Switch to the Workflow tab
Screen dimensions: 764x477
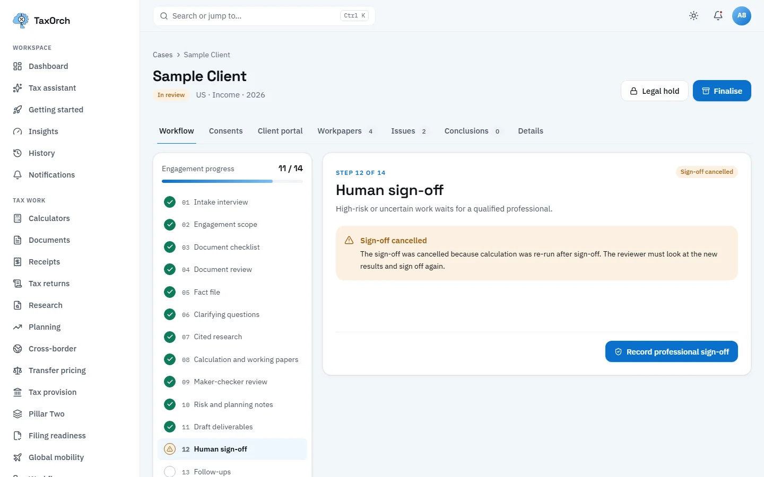pos(177,131)
